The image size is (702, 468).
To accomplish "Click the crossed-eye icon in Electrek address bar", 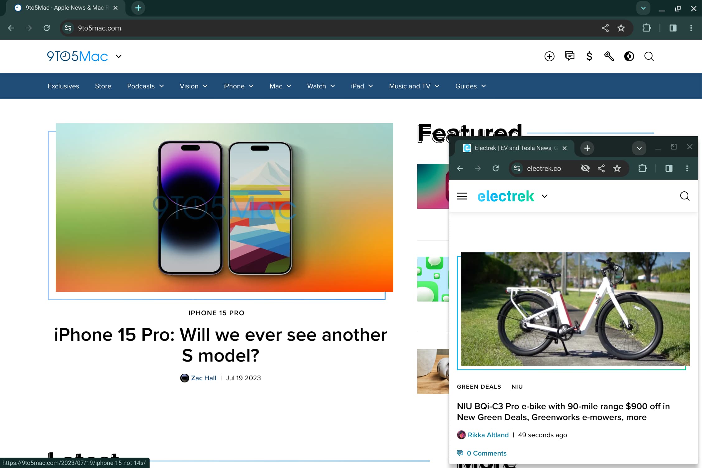I will click(x=585, y=168).
